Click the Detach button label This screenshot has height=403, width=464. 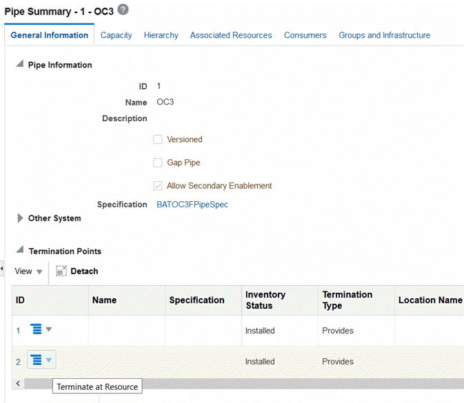click(84, 271)
